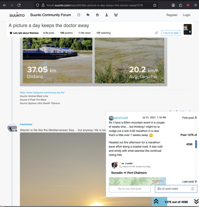Viewport: 199px width, 207px height.
Task: Click the 137 watching stat
Action: coord(103,33)
